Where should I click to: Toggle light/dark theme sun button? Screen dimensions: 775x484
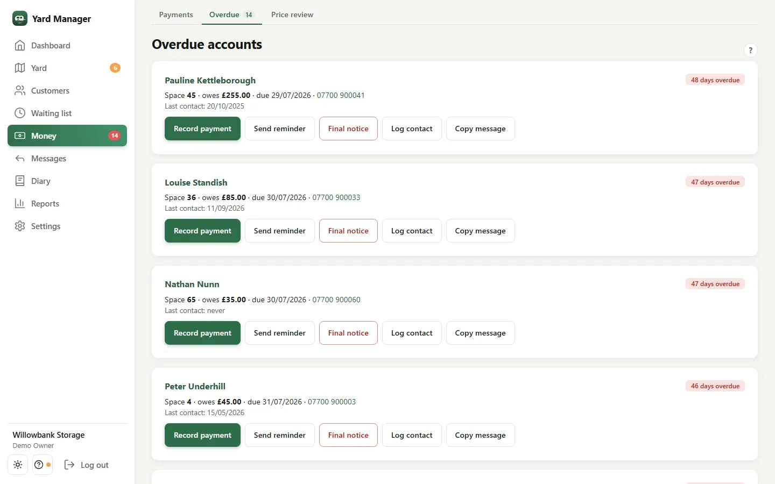coord(18,465)
